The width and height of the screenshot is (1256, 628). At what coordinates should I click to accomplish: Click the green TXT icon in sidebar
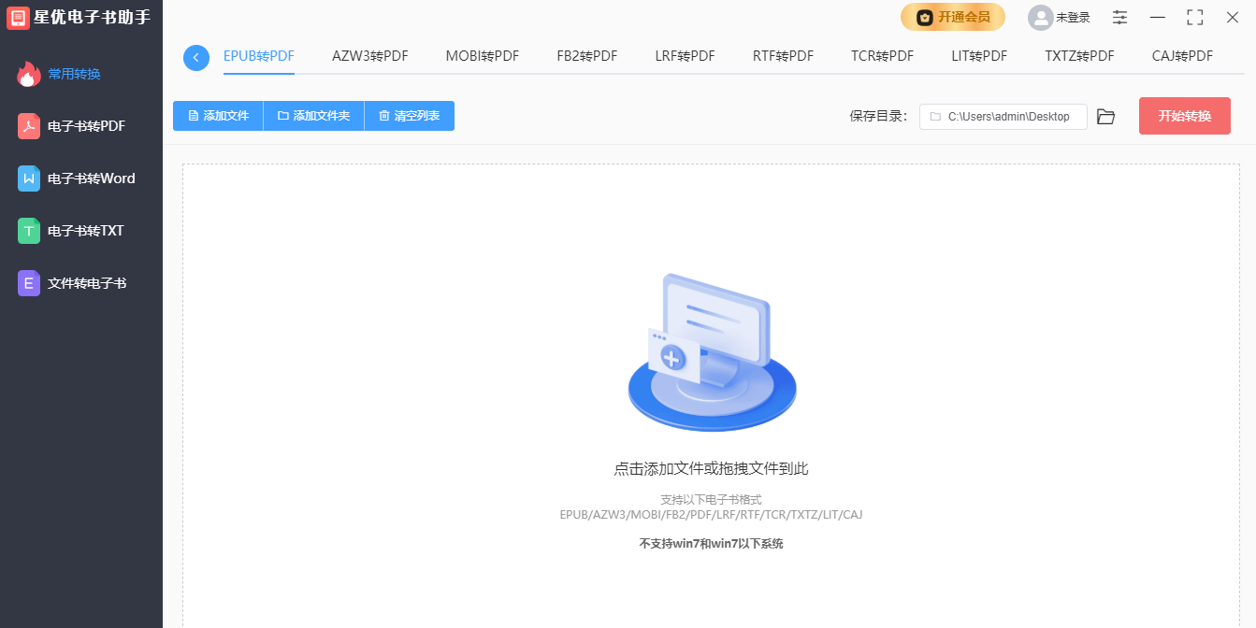click(29, 231)
